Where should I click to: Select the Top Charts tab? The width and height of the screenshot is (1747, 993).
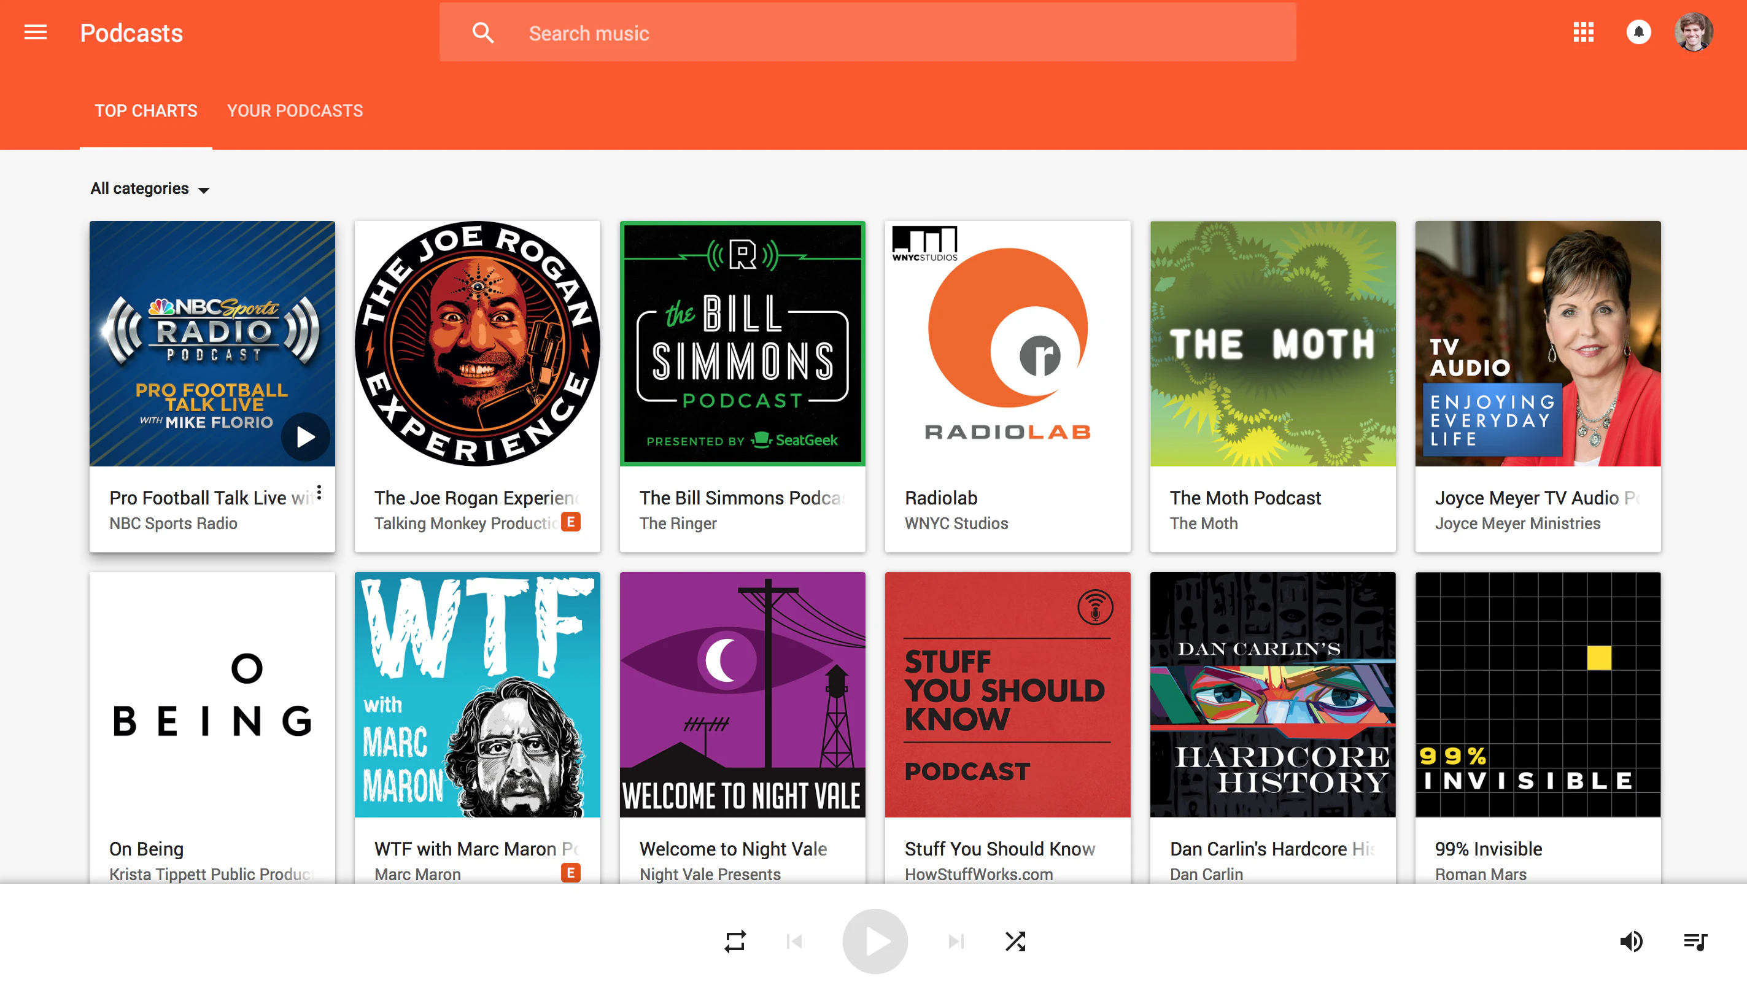(146, 110)
